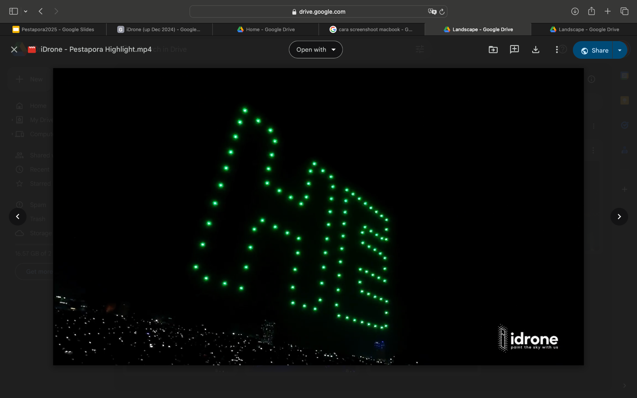
Task: Expand the Share dropdown arrow
Action: [x=620, y=50]
